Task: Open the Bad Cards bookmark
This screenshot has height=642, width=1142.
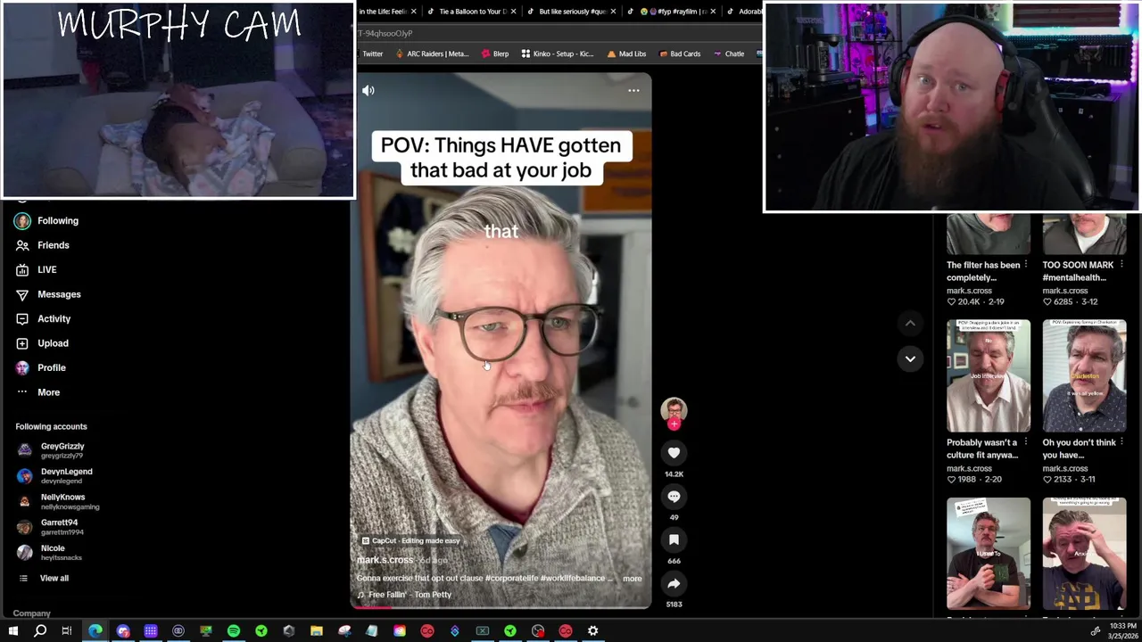Action: click(680, 53)
